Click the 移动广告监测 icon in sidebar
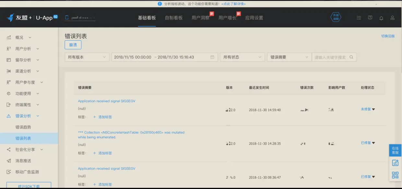 pos(9,172)
